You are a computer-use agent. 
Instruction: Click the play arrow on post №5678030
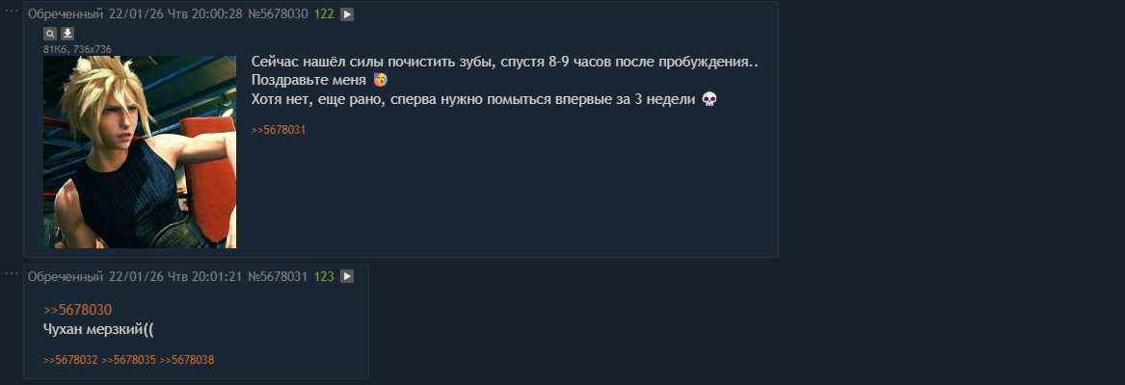[347, 14]
